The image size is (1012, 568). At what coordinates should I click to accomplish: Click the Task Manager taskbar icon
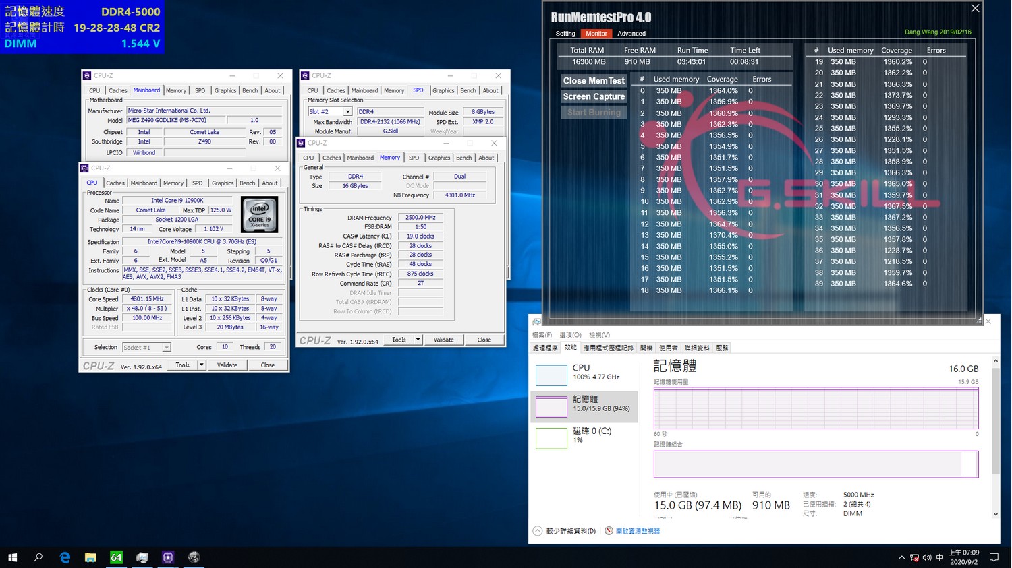pyautogui.click(x=142, y=557)
